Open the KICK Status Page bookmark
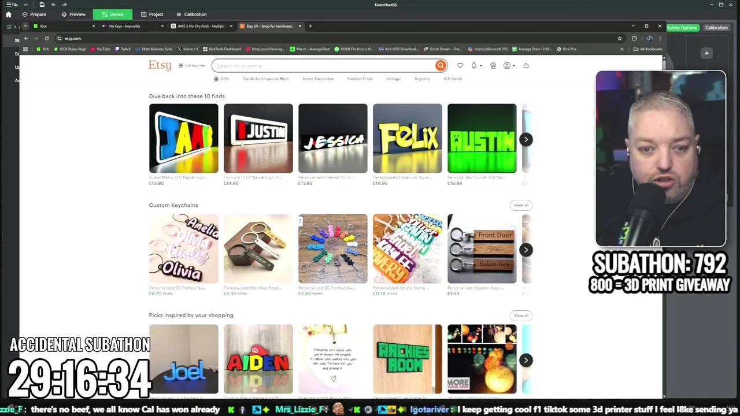The image size is (740, 416). (69, 49)
